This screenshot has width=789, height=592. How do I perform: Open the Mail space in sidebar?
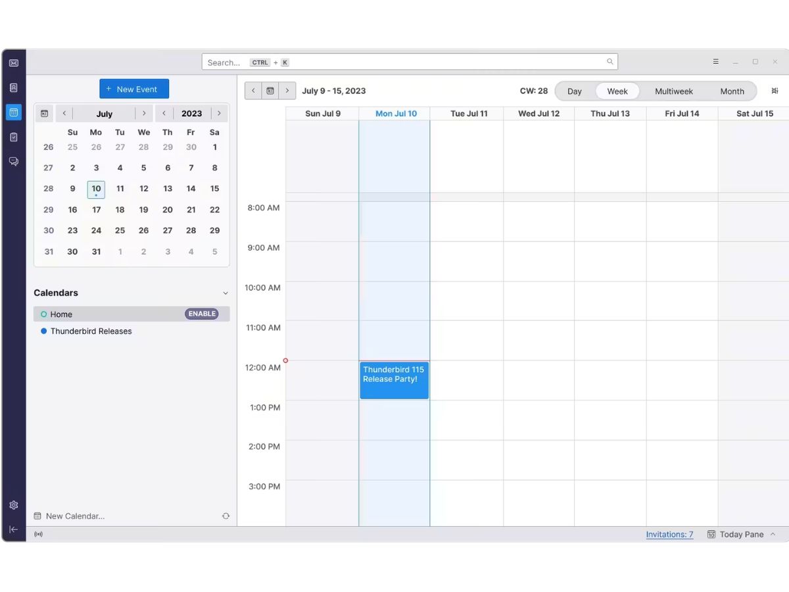coord(14,63)
